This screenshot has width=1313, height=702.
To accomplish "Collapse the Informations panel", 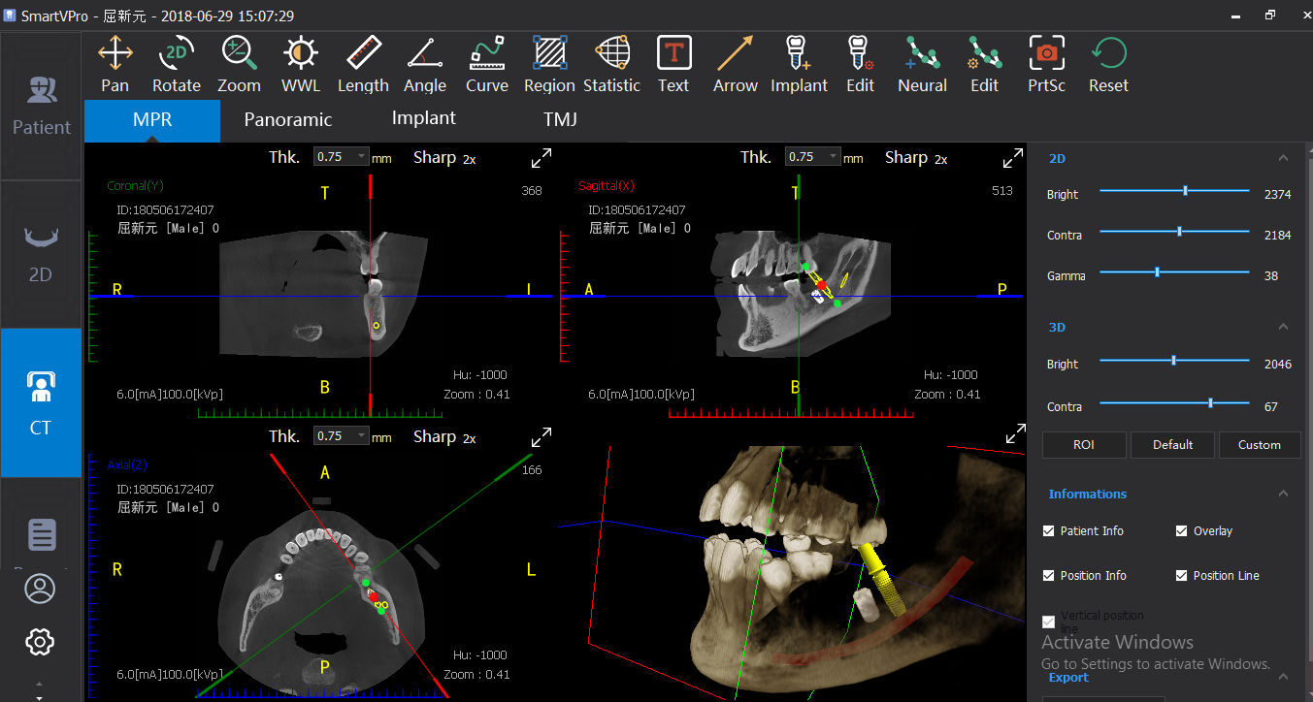I will pyautogui.click(x=1283, y=494).
